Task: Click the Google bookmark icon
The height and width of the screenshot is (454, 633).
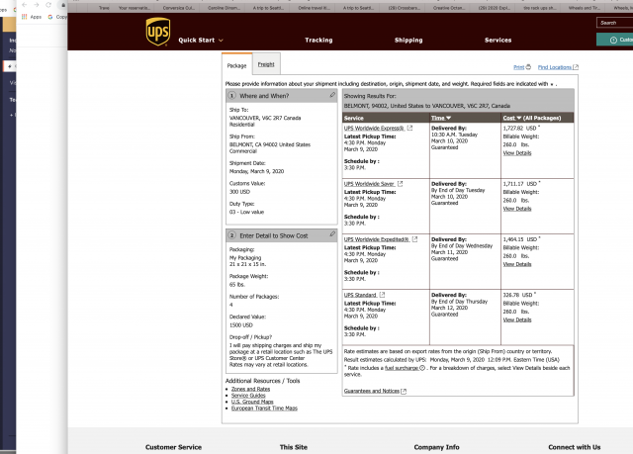Action: [x=50, y=17]
